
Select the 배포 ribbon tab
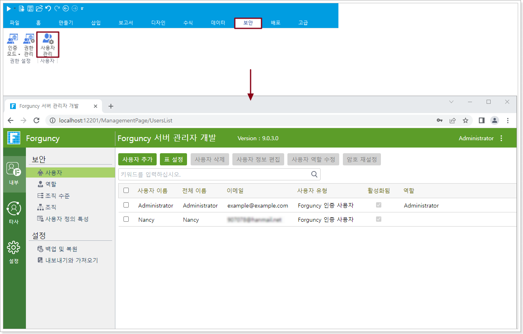click(x=276, y=23)
